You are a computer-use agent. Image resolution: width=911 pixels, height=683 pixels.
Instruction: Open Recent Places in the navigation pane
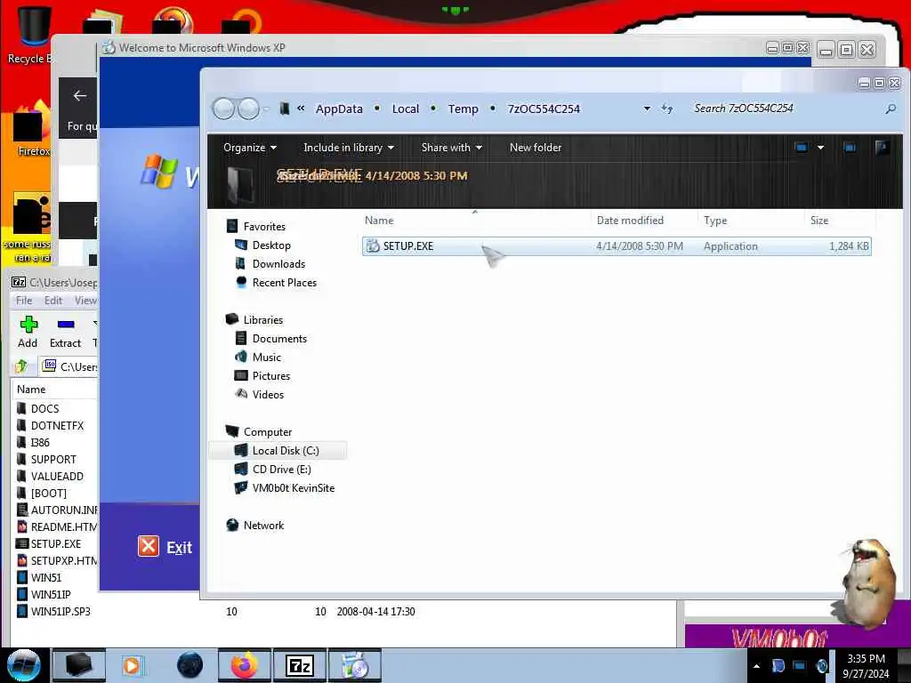coord(285,282)
